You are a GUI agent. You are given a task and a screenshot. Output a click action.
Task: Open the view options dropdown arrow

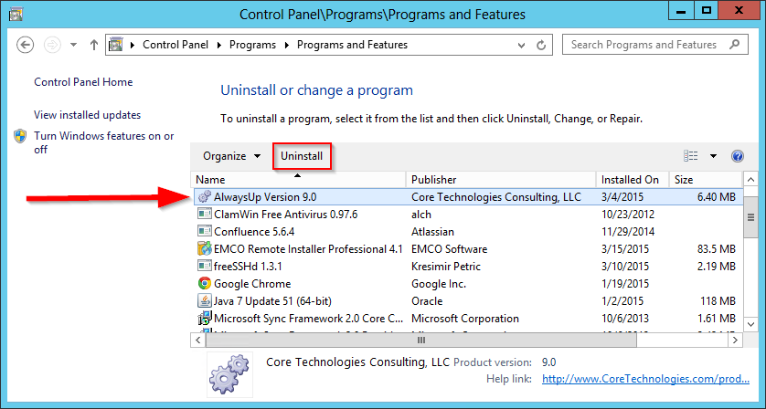713,156
